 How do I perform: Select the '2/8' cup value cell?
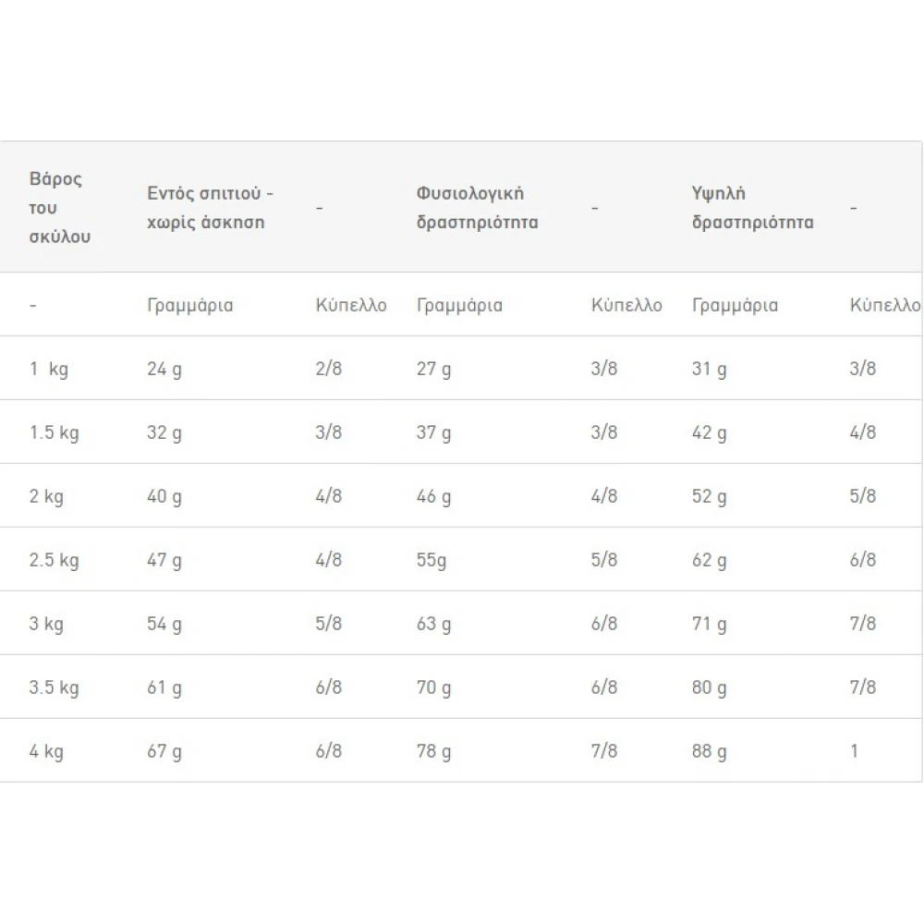pyautogui.click(x=329, y=369)
